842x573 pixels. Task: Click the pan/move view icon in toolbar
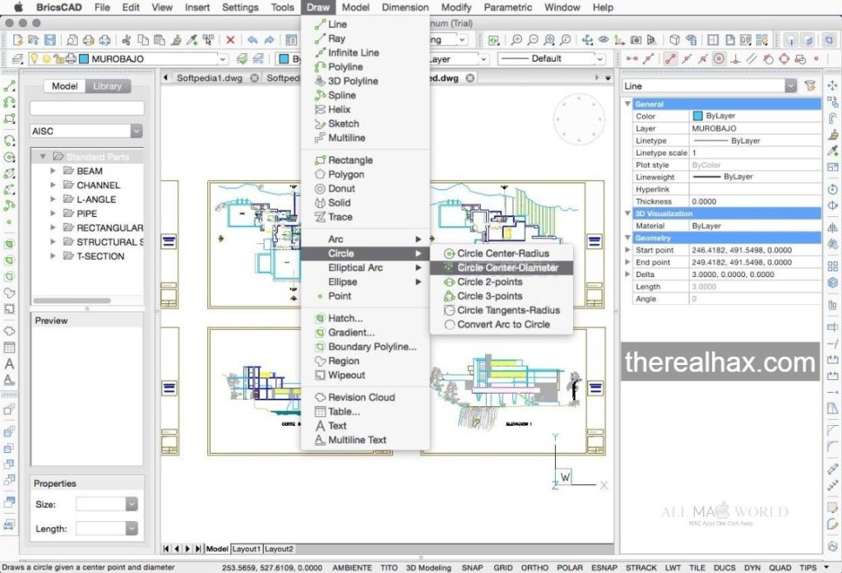pos(587,39)
